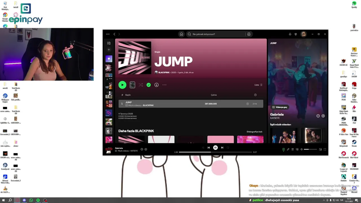Pause the playing song
Viewport: 361px width, 203px height.
pyautogui.click(x=215, y=147)
